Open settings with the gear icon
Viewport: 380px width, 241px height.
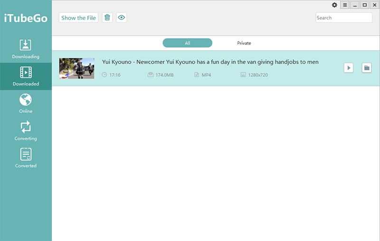pos(334,5)
